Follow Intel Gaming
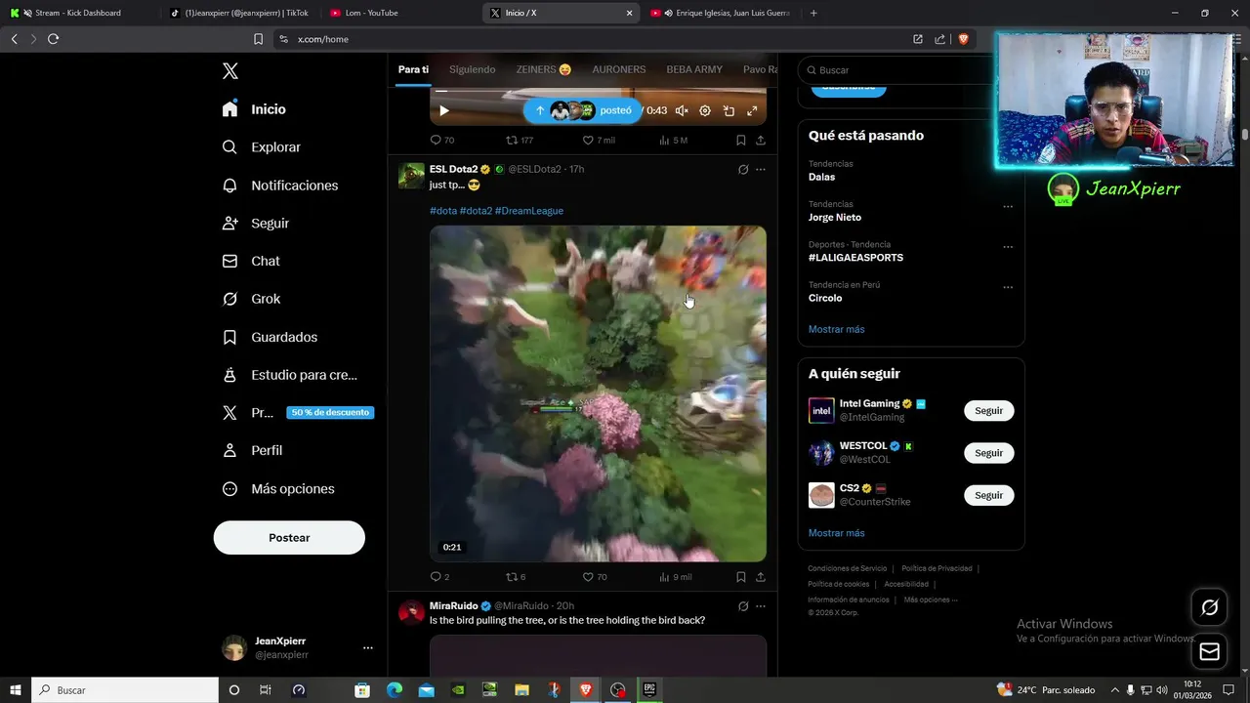 988,411
